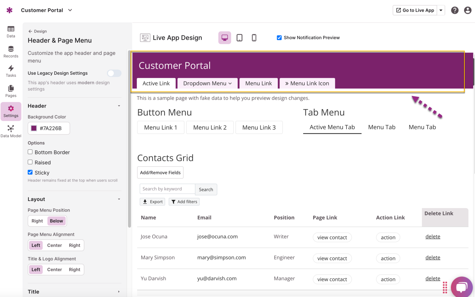475x297 pixels.
Task: Open the Data section in sidebar
Action: click(11, 32)
